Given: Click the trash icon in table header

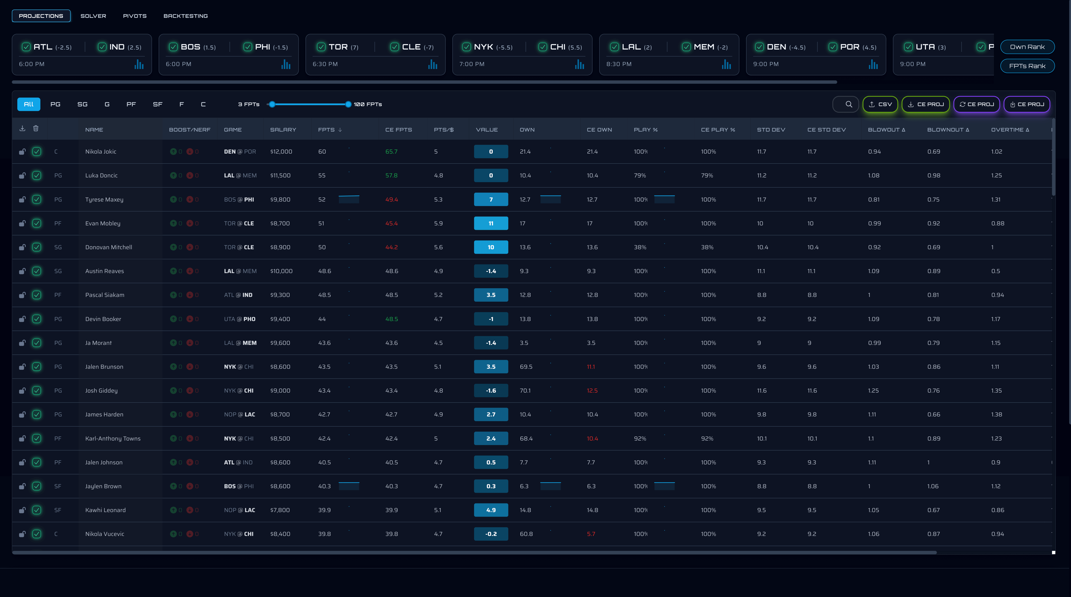Looking at the screenshot, I should pos(36,128).
